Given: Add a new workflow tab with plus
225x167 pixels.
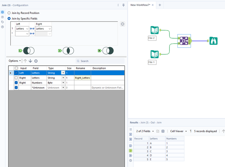Looking at the screenshot, I should 160,5.
